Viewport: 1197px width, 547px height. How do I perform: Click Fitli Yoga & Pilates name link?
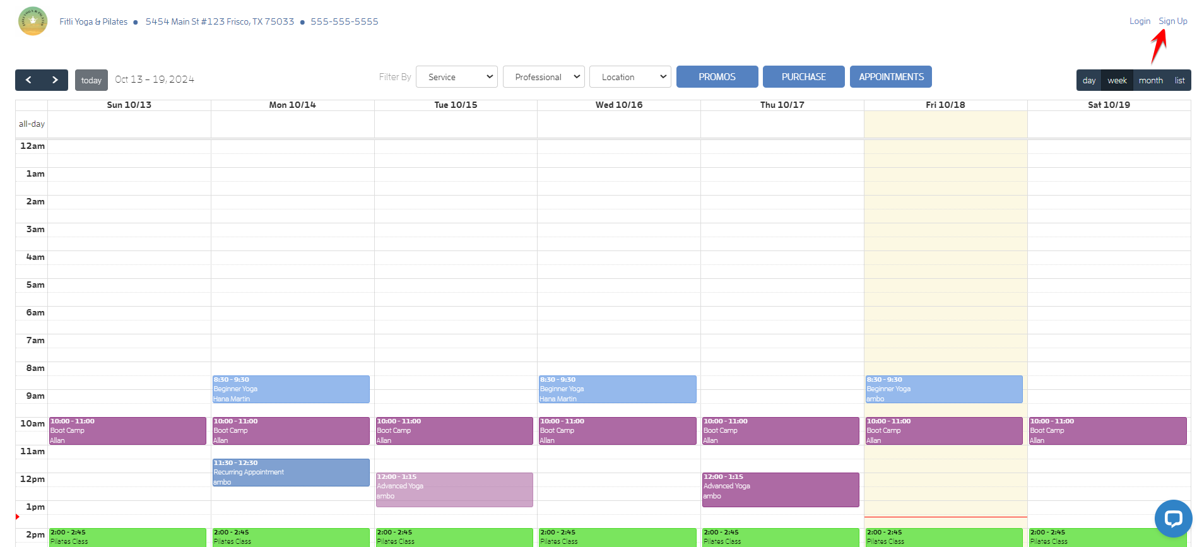tap(93, 21)
